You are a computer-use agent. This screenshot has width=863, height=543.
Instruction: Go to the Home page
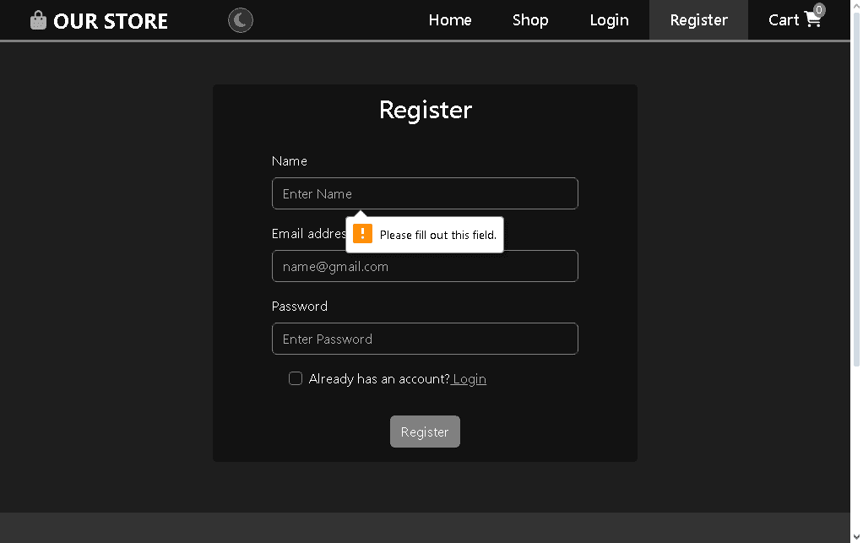pos(450,19)
